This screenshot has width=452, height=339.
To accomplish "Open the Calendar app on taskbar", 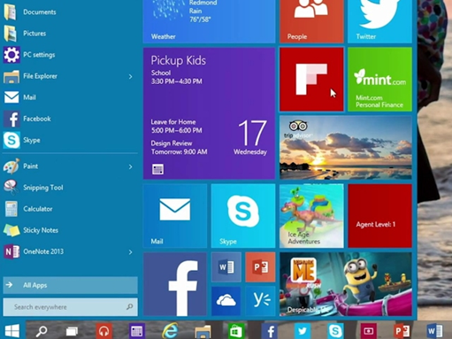I will point(136,331).
